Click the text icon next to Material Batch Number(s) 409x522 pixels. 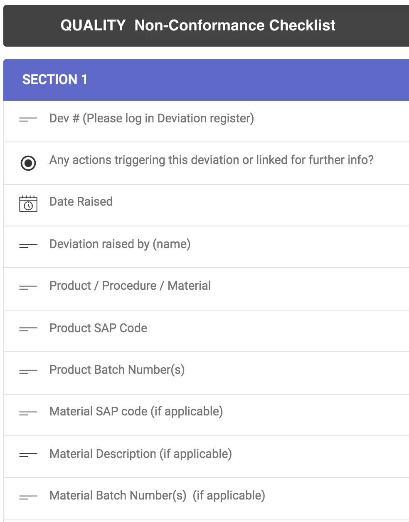point(28,497)
